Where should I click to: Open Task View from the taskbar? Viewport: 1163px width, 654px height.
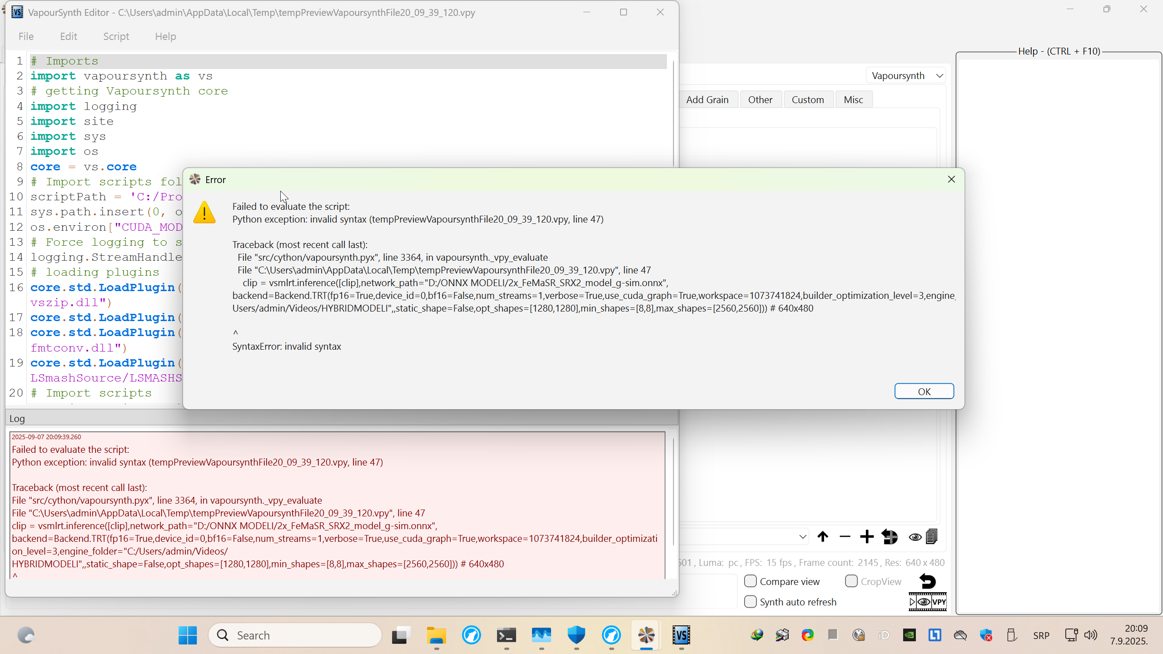(x=401, y=635)
